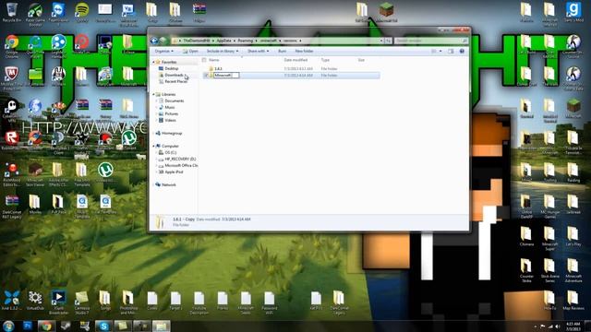Select the 1.6.1 folder row

(291, 69)
